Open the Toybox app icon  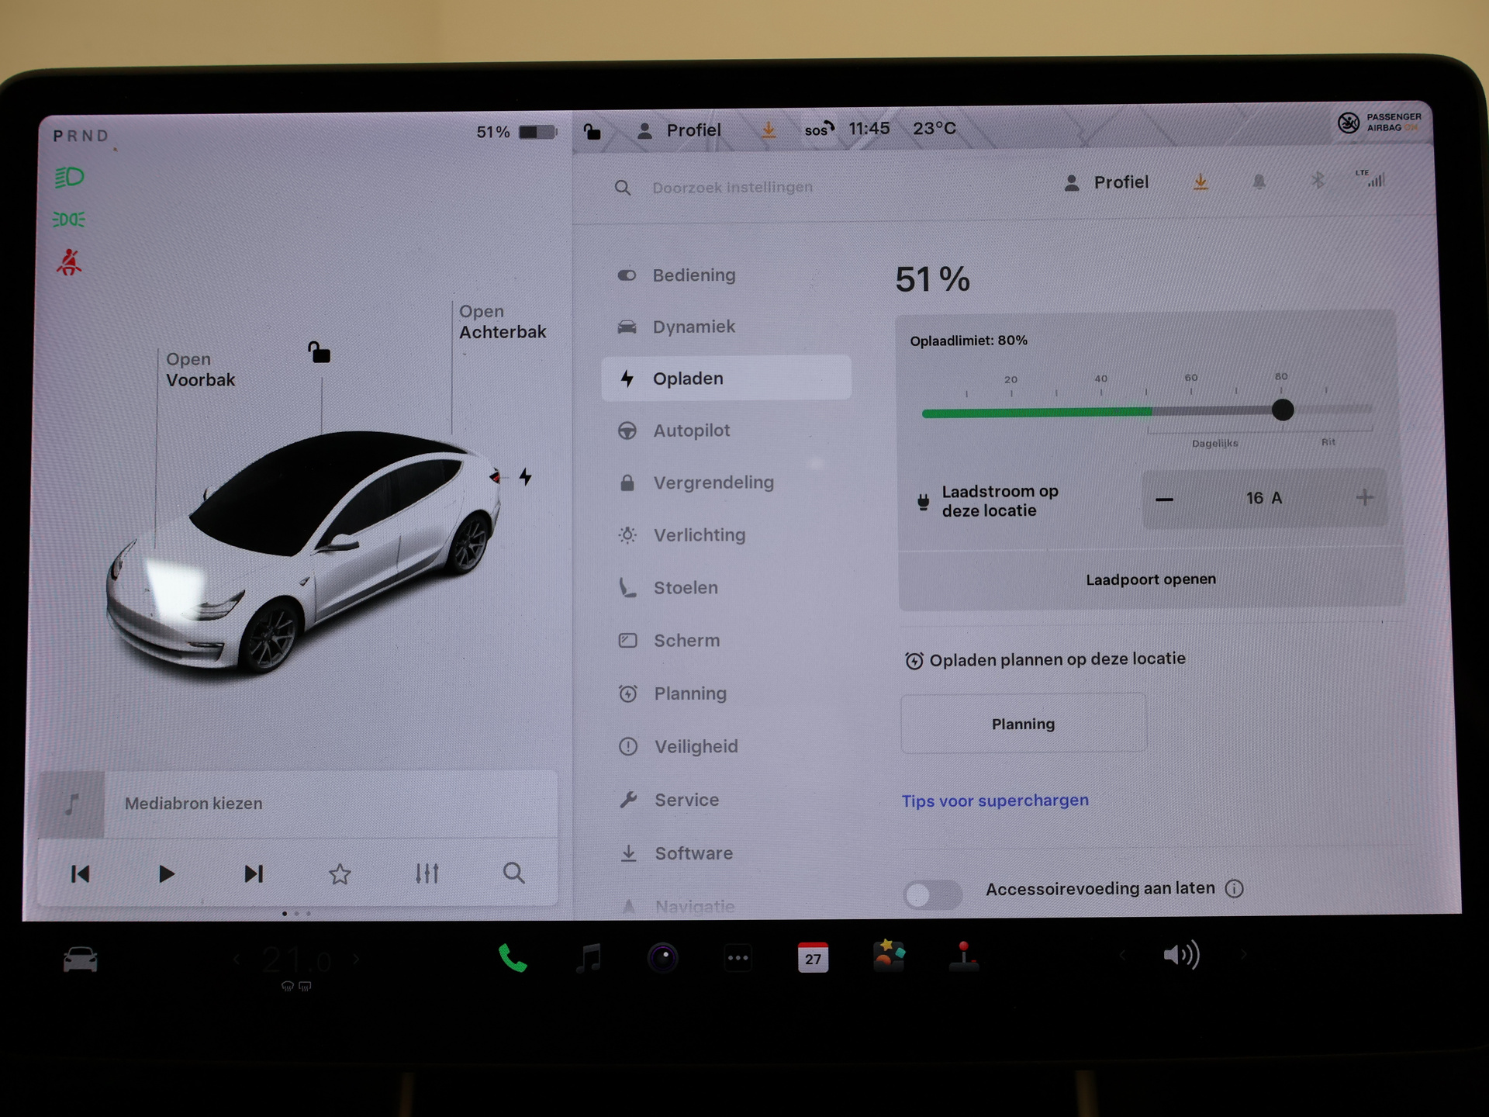pyautogui.click(x=889, y=955)
